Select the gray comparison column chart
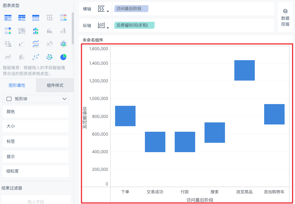 (63, 31)
